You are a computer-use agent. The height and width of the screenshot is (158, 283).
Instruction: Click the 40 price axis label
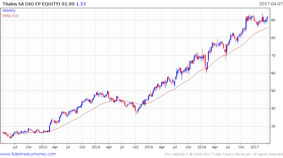(x=273, y=108)
